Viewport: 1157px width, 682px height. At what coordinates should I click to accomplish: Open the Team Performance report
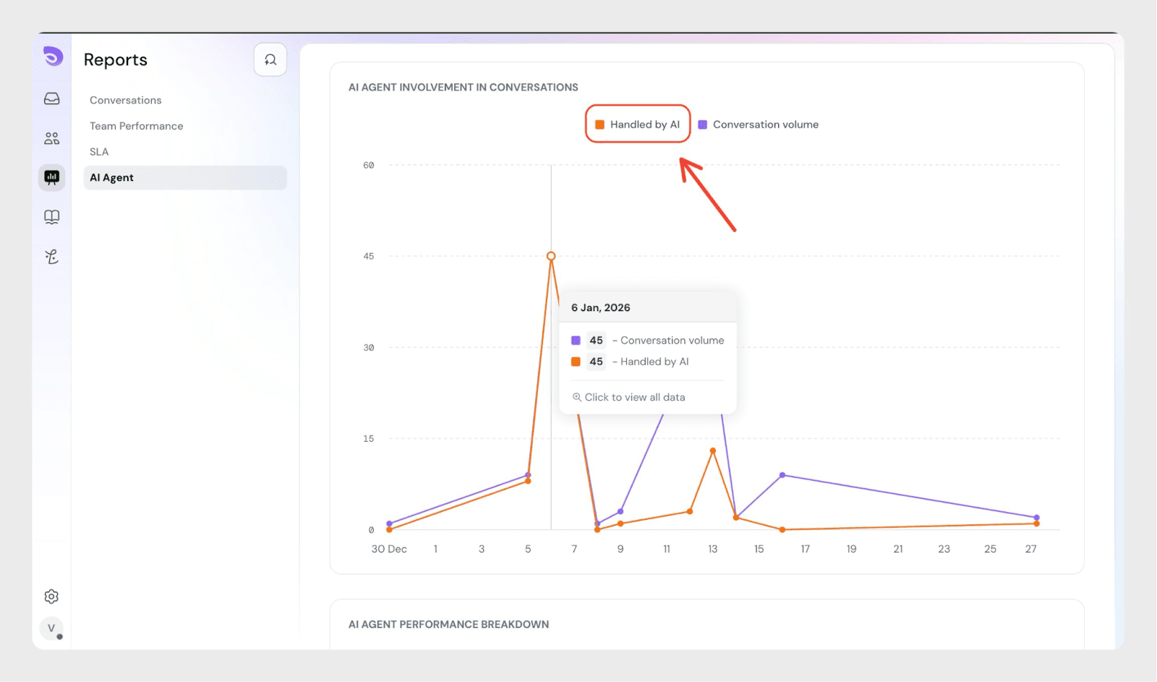[x=137, y=126]
